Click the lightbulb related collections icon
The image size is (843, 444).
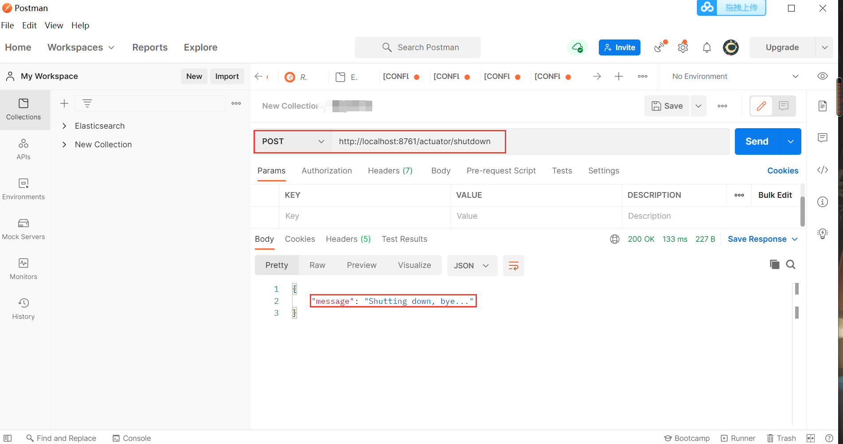tap(823, 234)
